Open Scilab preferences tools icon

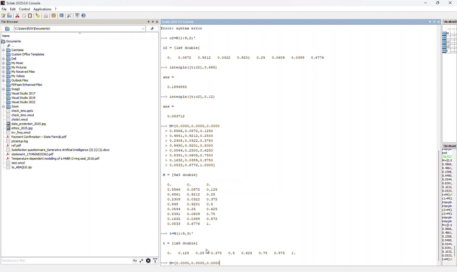[x=70, y=16]
